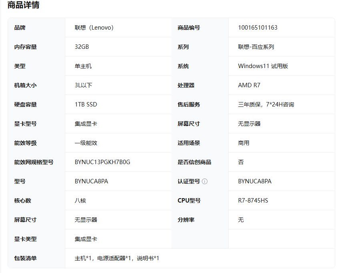Select the spec model BYNUC13PGKH7B0G

(x=103, y=162)
